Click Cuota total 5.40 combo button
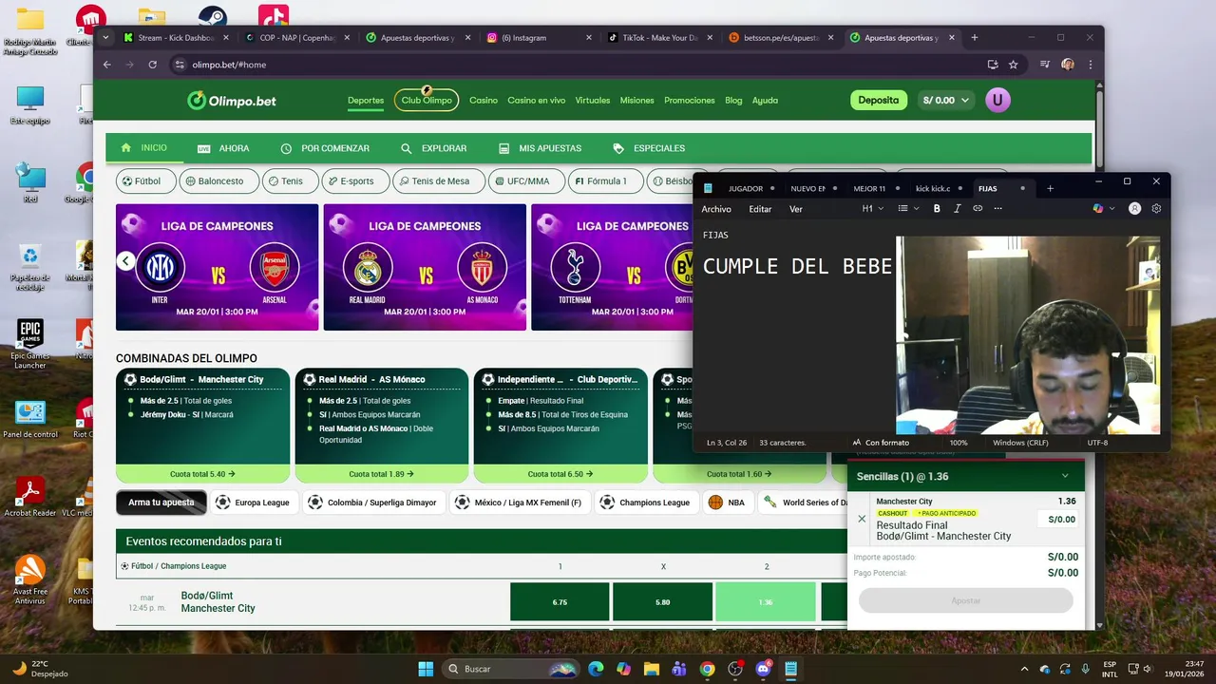1216x684 pixels. [202, 473]
